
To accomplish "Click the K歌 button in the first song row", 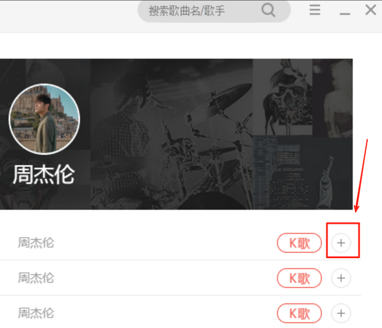I will (299, 243).
